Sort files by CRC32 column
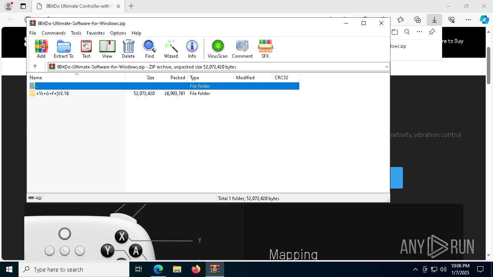This screenshot has height=277, width=493. click(286, 78)
